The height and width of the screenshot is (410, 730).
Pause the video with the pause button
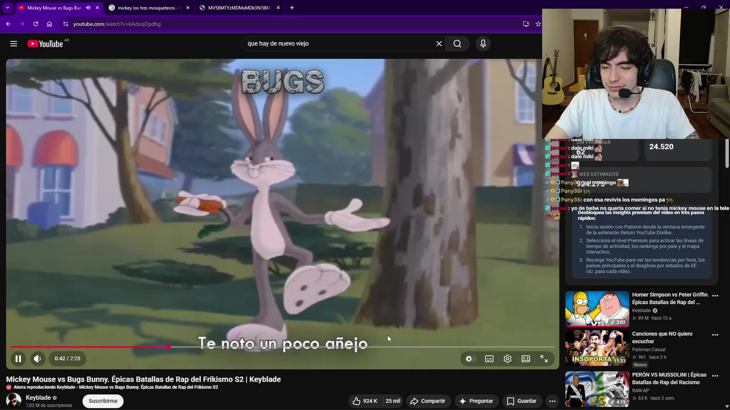click(x=18, y=359)
